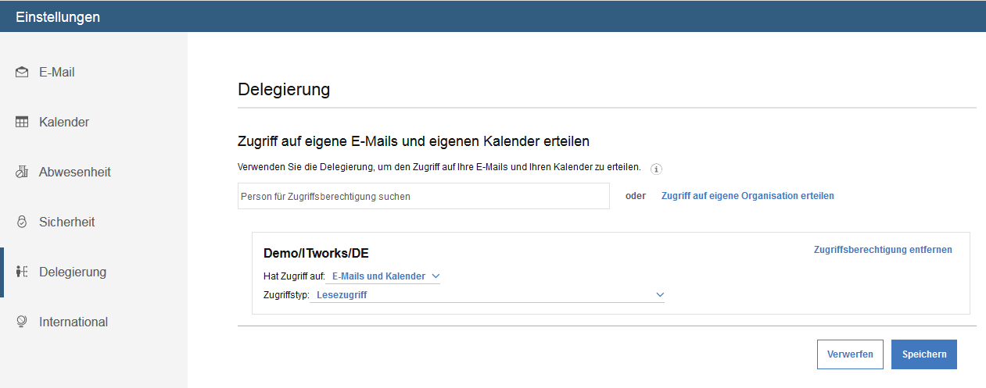The image size is (986, 388).
Task: Click the Speichern button
Action: 924,354
